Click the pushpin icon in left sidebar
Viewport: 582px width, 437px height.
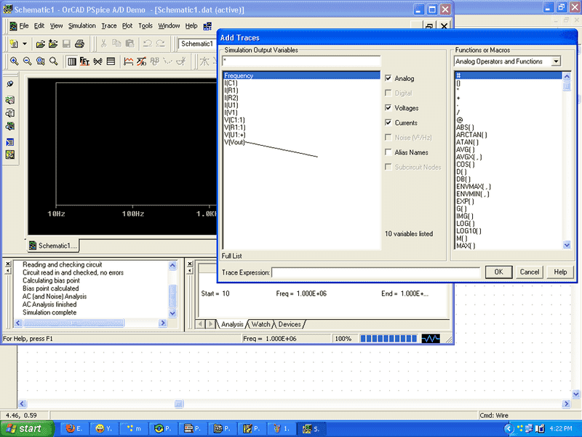10,84
